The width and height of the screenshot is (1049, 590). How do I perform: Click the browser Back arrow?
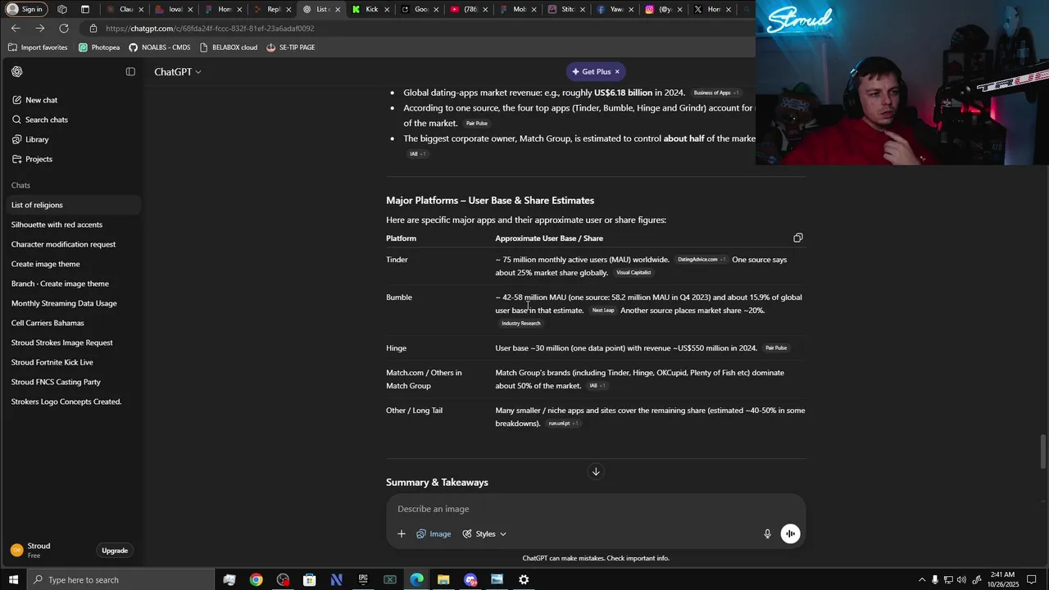point(16,28)
